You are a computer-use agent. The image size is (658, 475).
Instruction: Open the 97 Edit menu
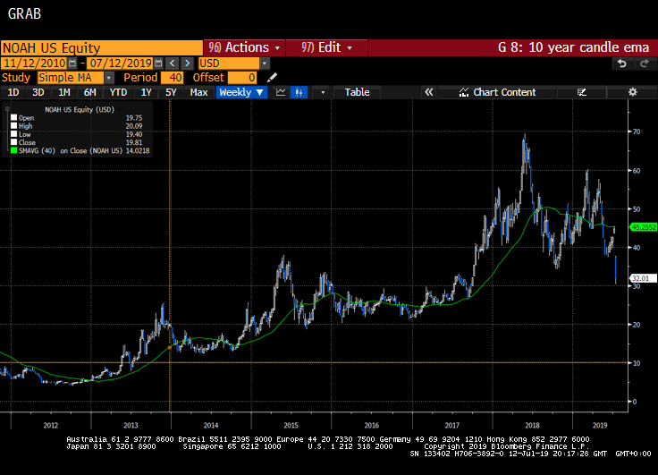[x=326, y=47]
